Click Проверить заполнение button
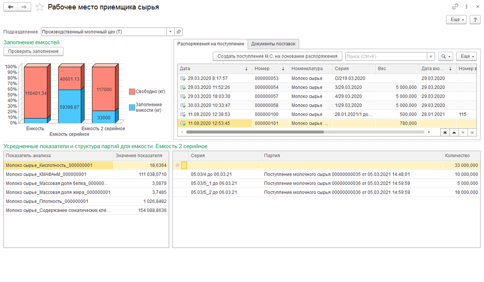This screenshot has width=484, height=282. click(33, 51)
